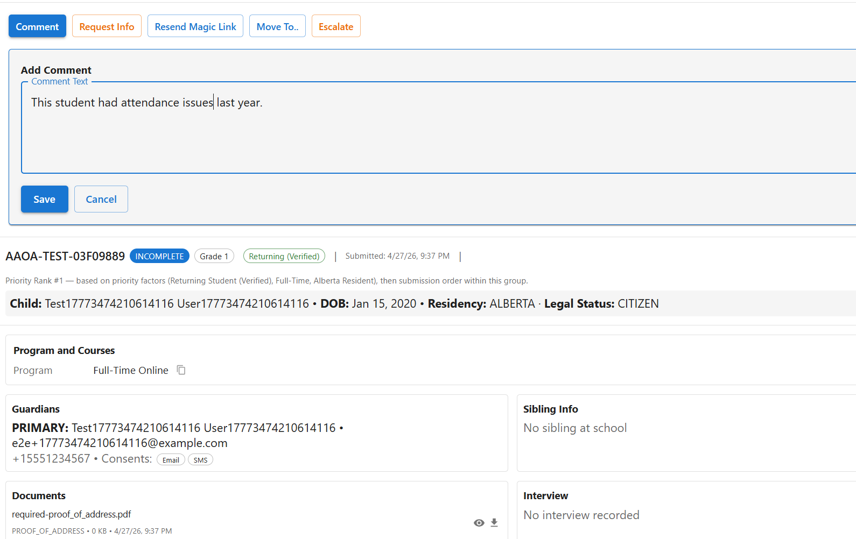Focus the Comment Text field
The width and height of the screenshot is (856, 539).
pyautogui.click(x=438, y=128)
